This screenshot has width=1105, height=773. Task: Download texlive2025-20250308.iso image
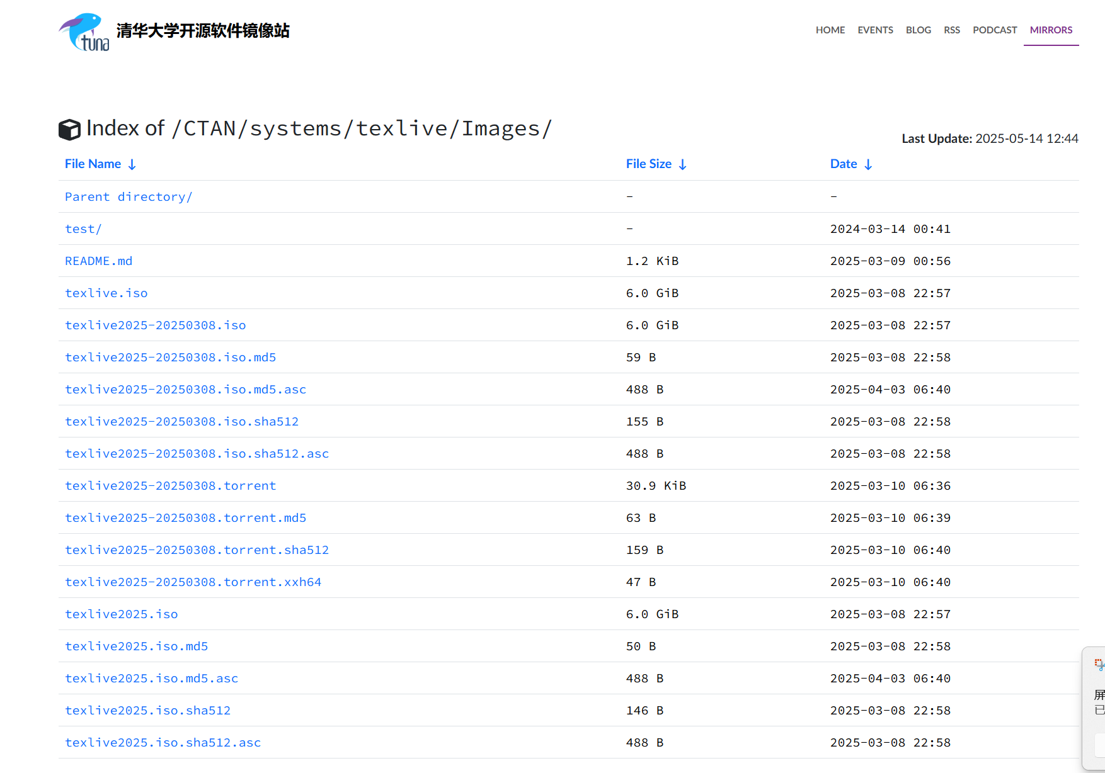[156, 325]
